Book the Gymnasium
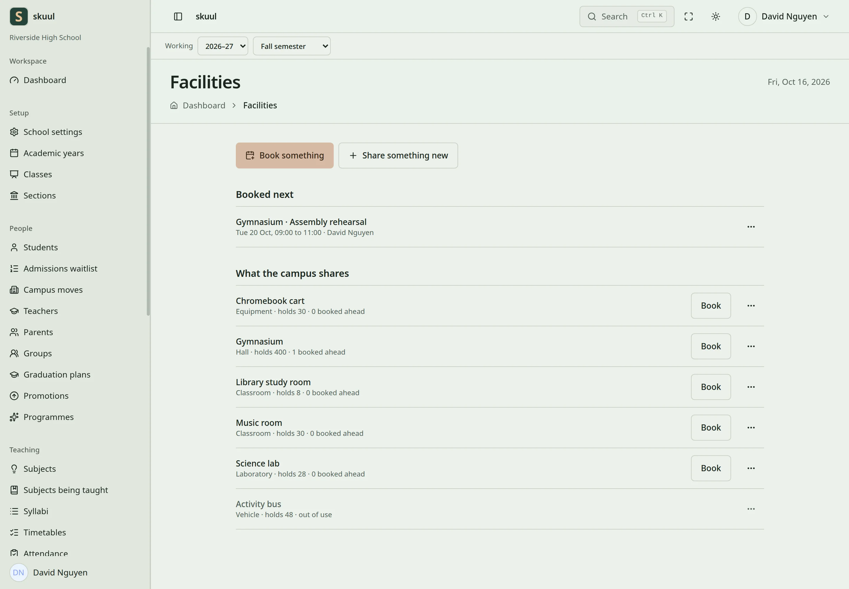The image size is (849, 589). (710, 346)
